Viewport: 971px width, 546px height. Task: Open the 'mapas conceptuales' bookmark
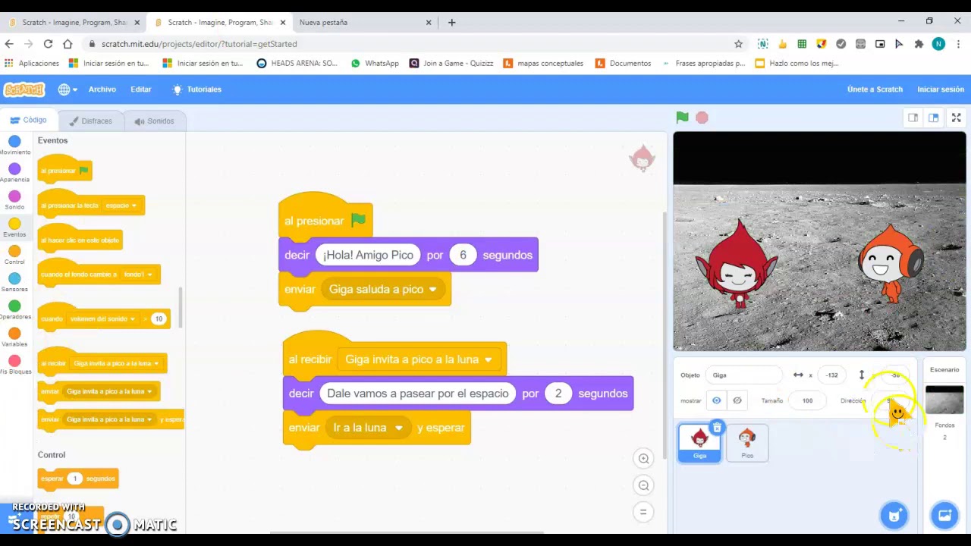(543, 64)
